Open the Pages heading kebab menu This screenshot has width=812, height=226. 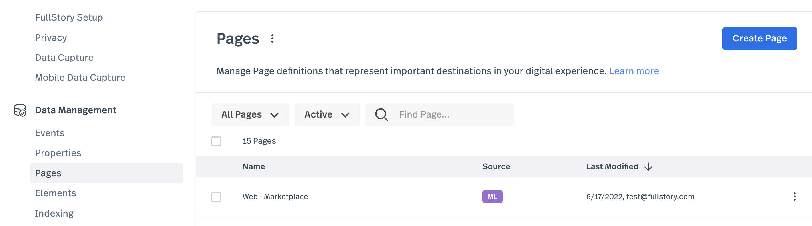(272, 39)
